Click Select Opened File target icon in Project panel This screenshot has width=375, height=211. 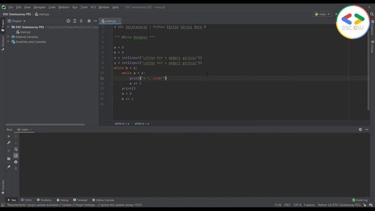(x=68, y=21)
